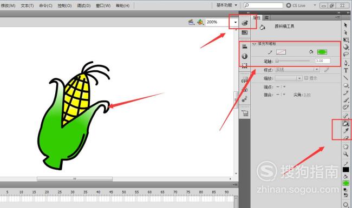
Task: Open the 基本功能 workspace switcher
Action: tap(227, 5)
